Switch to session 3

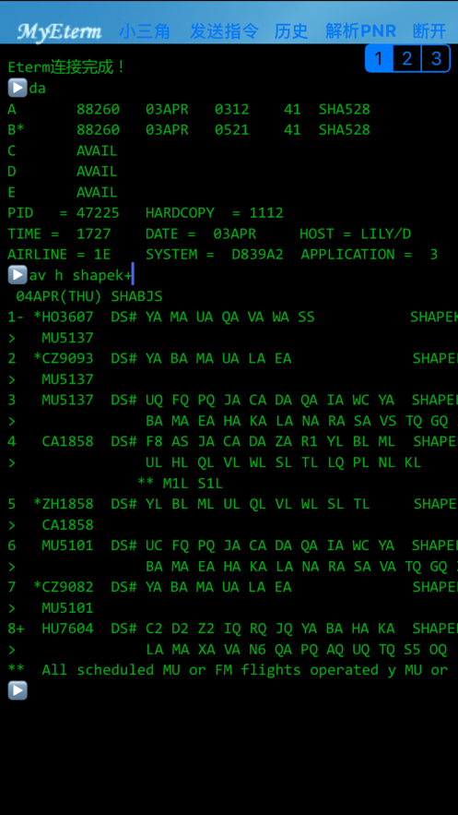436,58
